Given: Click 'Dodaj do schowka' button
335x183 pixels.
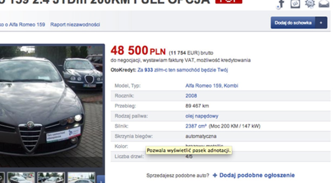Looking at the screenshot, I should click(293, 23).
